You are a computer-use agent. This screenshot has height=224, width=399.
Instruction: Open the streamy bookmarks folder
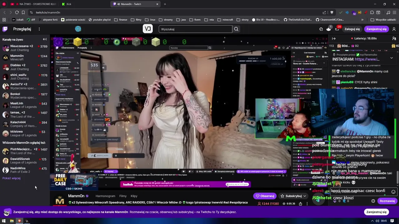pyautogui.click(x=166, y=20)
